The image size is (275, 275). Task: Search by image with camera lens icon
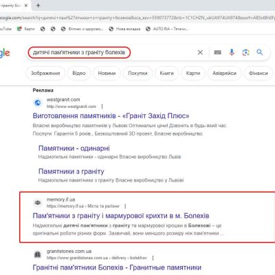[x=245, y=52]
